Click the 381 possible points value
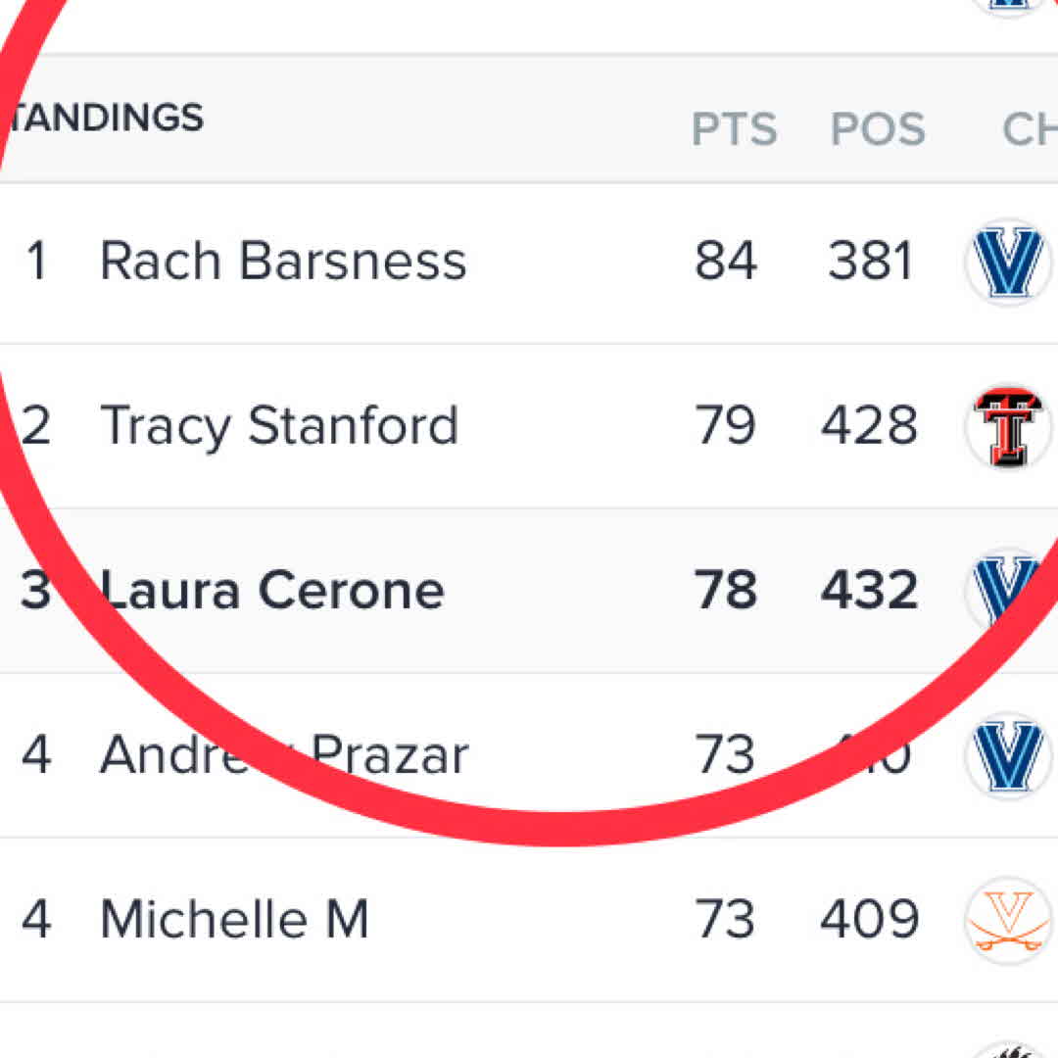 tap(870, 262)
